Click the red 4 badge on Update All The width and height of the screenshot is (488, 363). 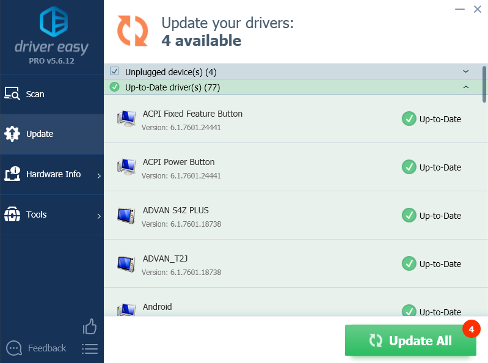(x=471, y=329)
